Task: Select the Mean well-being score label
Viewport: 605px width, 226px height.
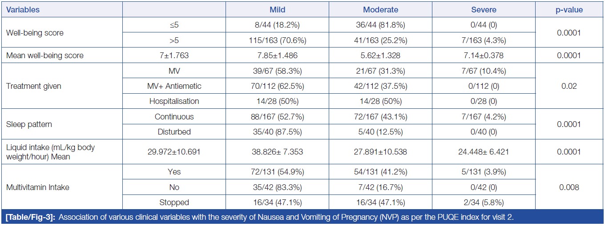Action: point(44,56)
